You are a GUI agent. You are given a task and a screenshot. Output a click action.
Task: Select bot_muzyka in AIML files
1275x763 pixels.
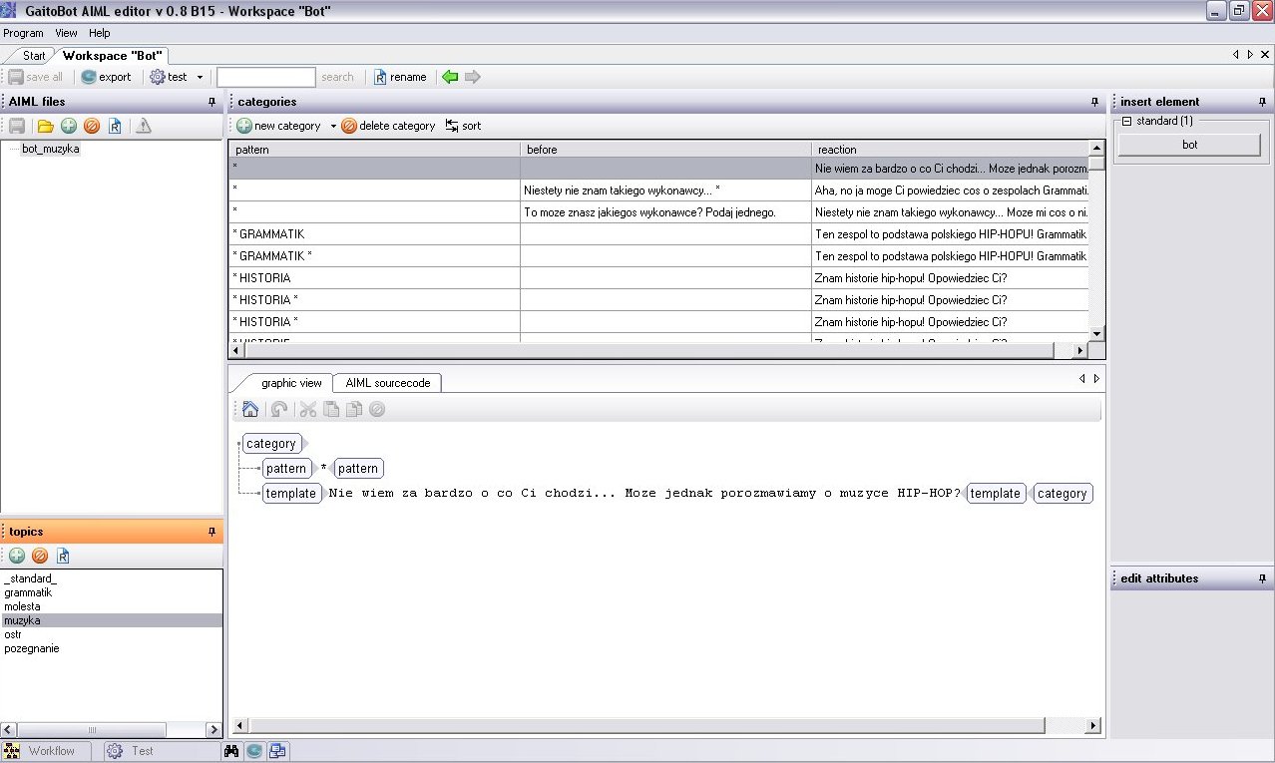(50, 149)
